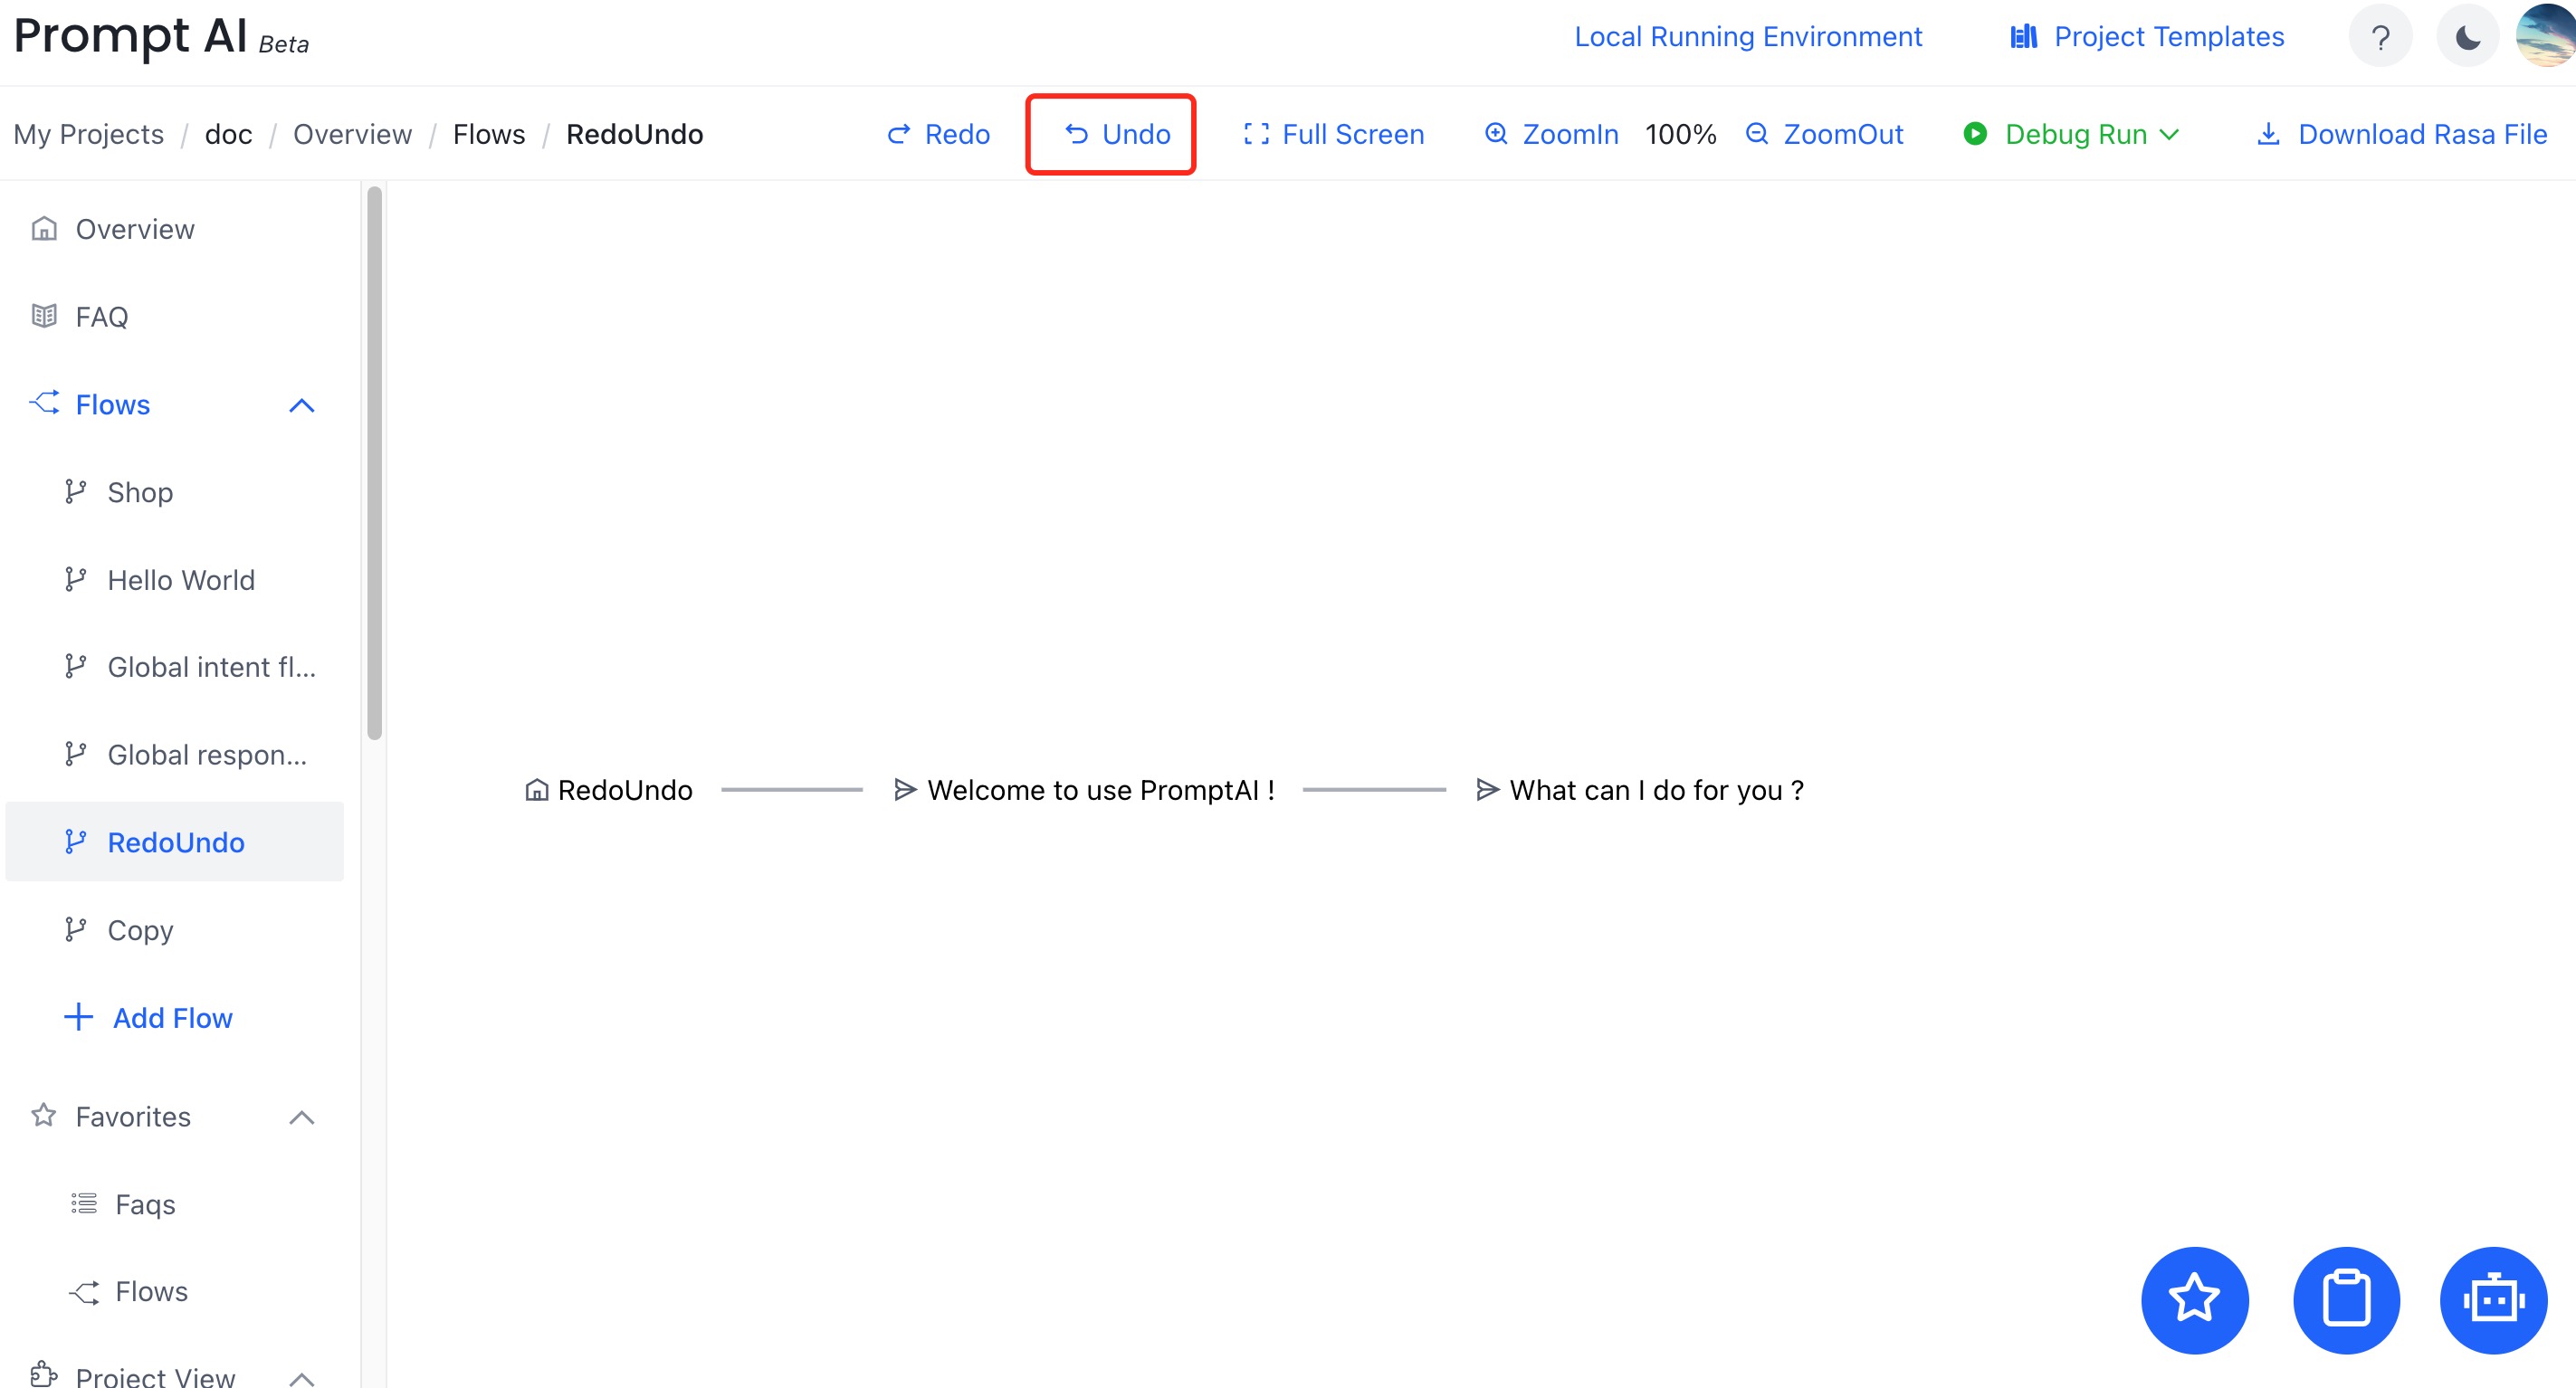Click the Undo button in toolbar
The height and width of the screenshot is (1388, 2576).
[1112, 131]
